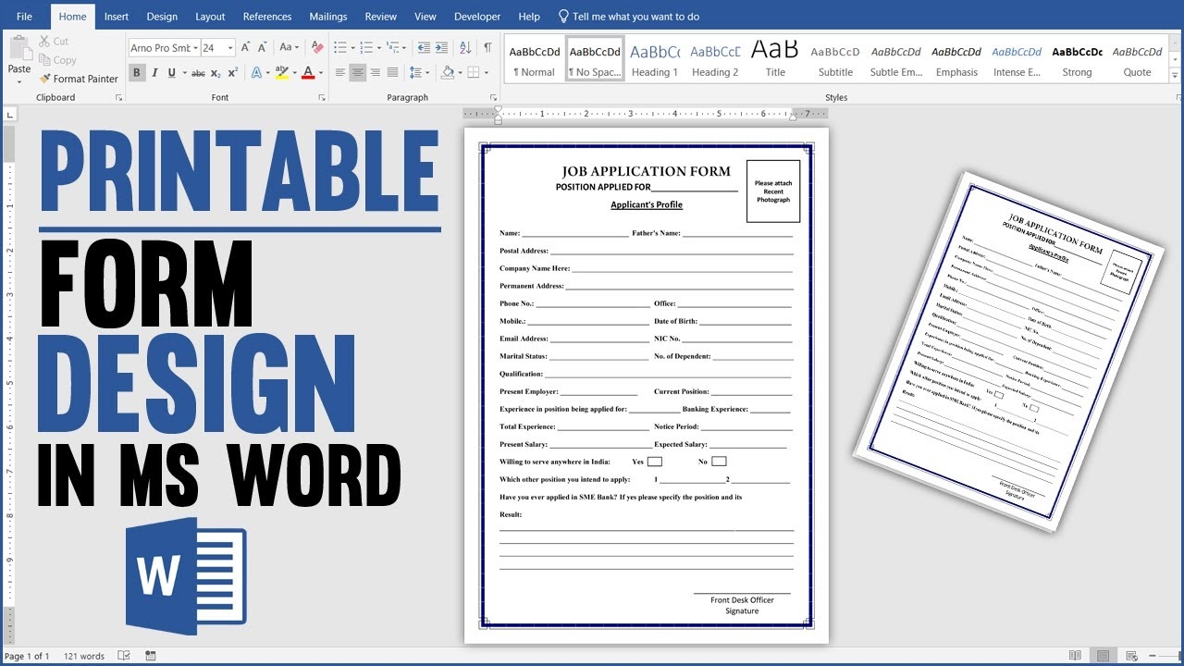Apply the Normal style

point(534,59)
